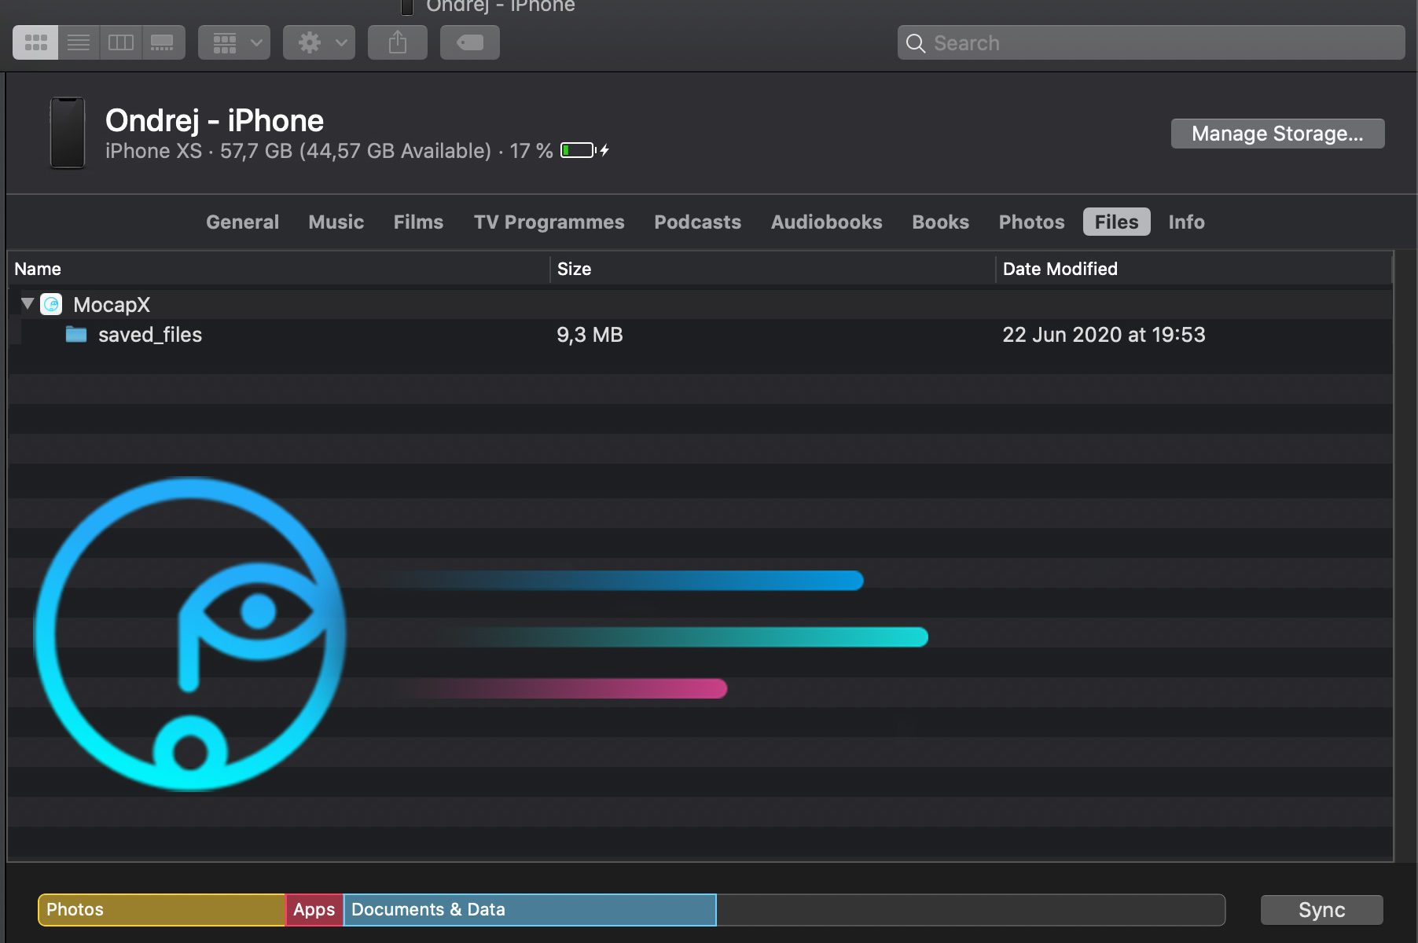This screenshot has height=943, width=1418.
Task: Click the small iPhone icon in title bar
Action: [x=407, y=7]
